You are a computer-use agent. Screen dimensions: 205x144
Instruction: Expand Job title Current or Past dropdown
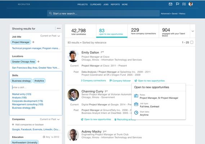tap(50, 36)
